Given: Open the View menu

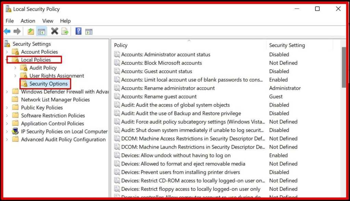Looking at the screenshot, I should tap(48, 21).
